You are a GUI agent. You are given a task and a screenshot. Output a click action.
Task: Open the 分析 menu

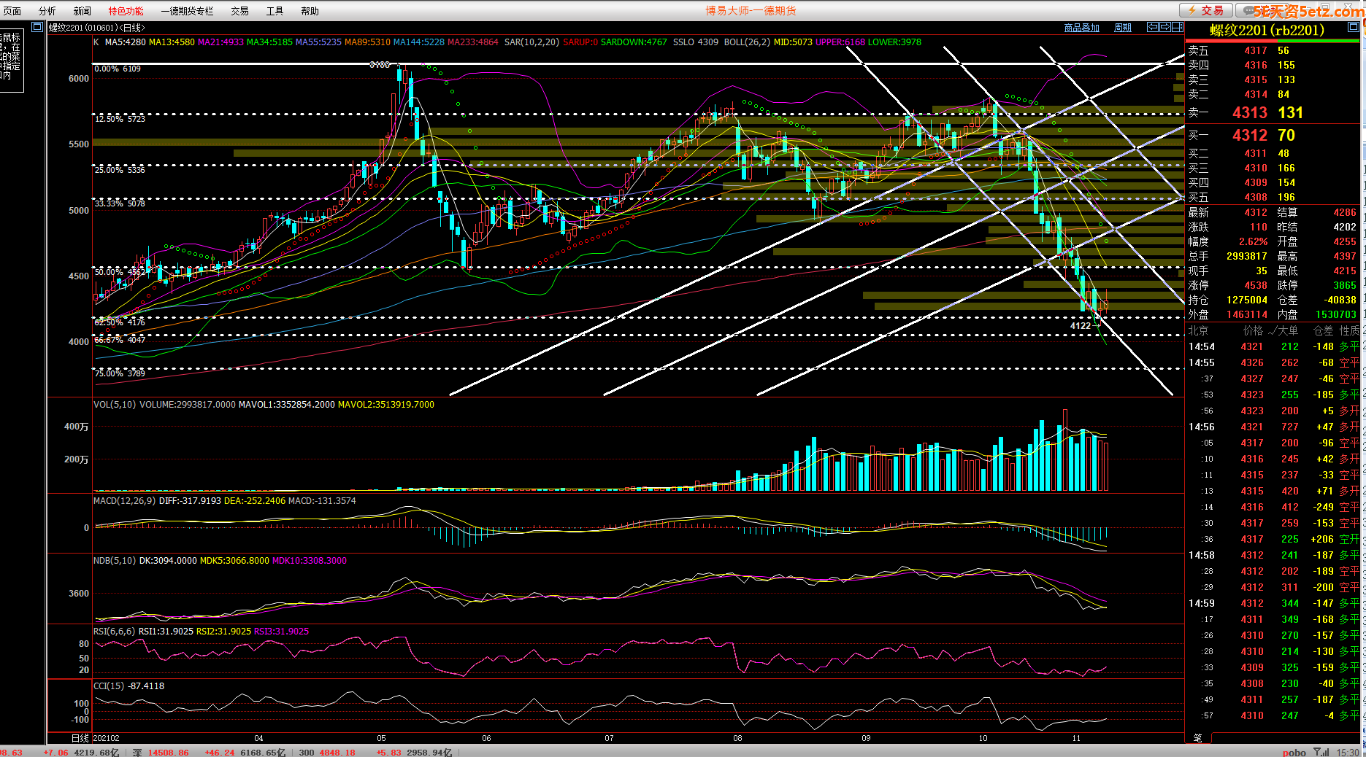coord(47,11)
